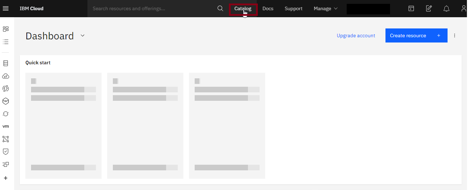
Task: Open the Functions sidebar icon
Action: point(6,89)
